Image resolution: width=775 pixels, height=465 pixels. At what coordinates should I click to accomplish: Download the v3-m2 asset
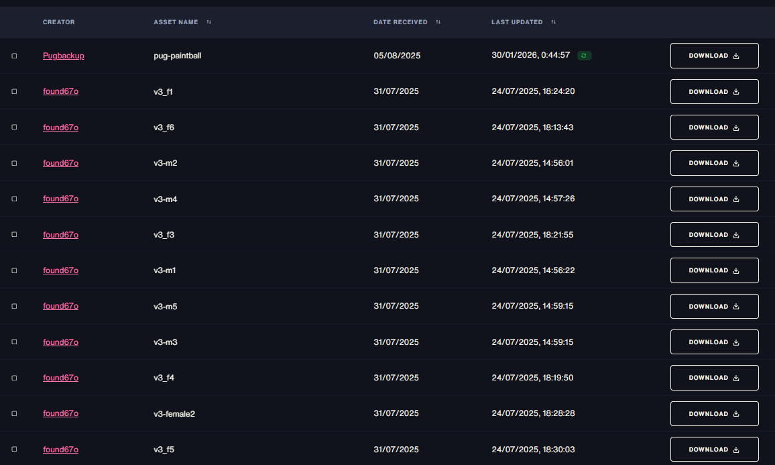pos(714,163)
